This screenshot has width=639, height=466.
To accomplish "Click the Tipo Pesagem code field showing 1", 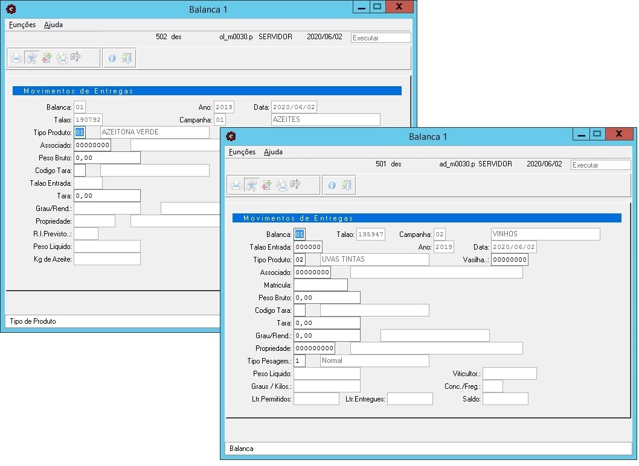I will pyautogui.click(x=300, y=361).
